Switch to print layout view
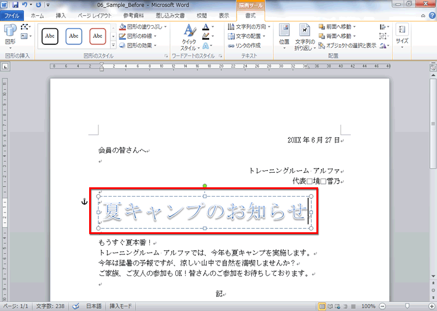Screen dimensions: 437x311 (322, 306)
